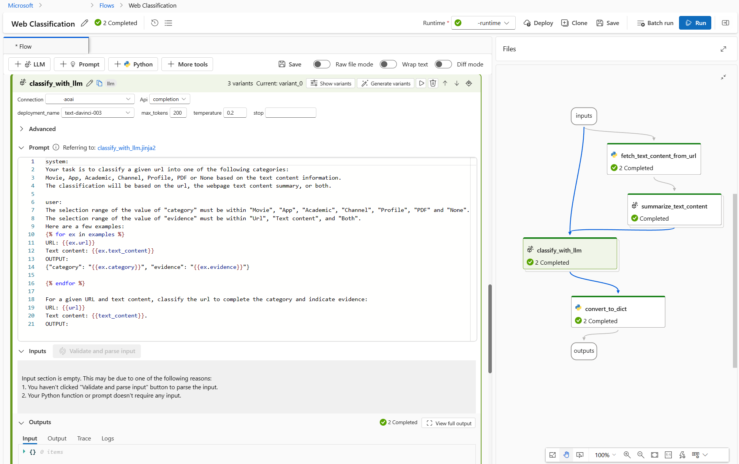Switch to the Trace tab
739x464 pixels.
[x=84, y=438]
